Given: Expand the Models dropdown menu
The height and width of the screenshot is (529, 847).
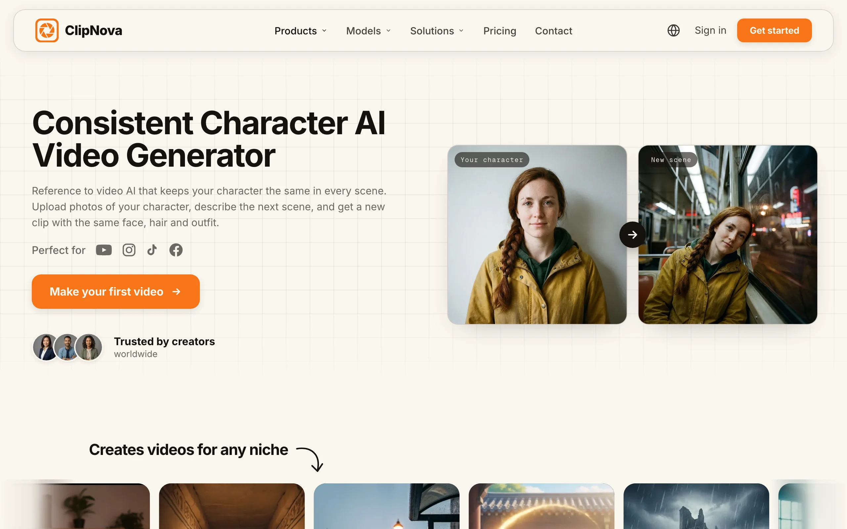Looking at the screenshot, I should point(369,31).
